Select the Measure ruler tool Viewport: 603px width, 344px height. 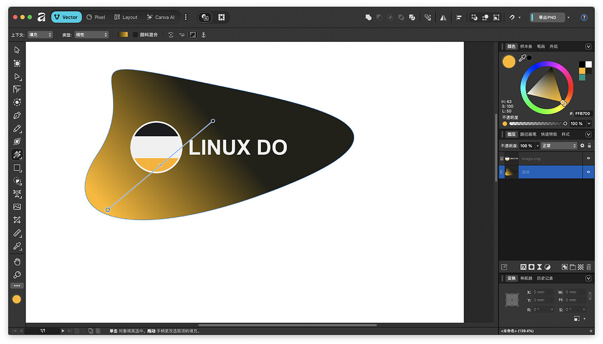click(17, 233)
